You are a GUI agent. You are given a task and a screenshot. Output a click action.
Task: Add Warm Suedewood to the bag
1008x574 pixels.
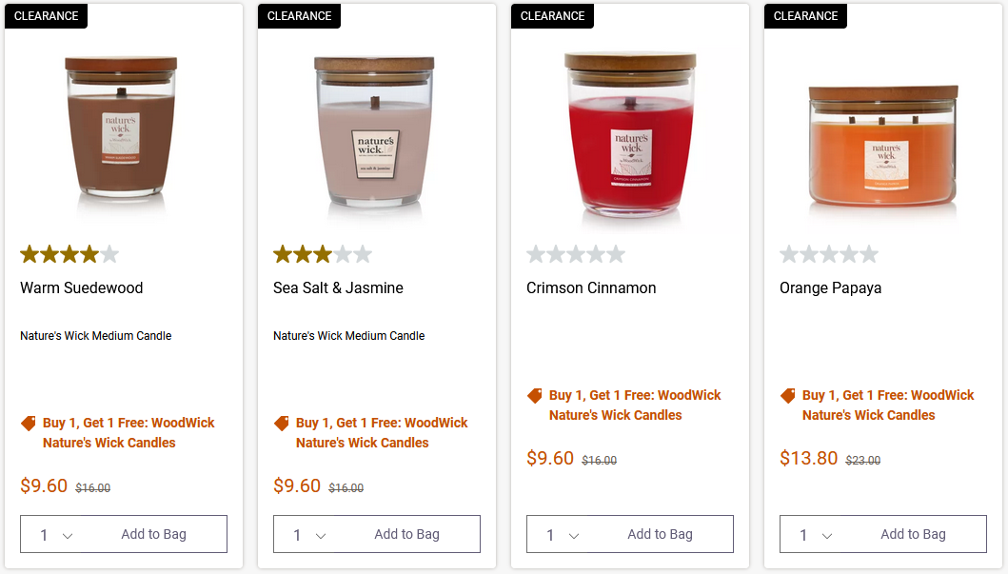point(152,534)
